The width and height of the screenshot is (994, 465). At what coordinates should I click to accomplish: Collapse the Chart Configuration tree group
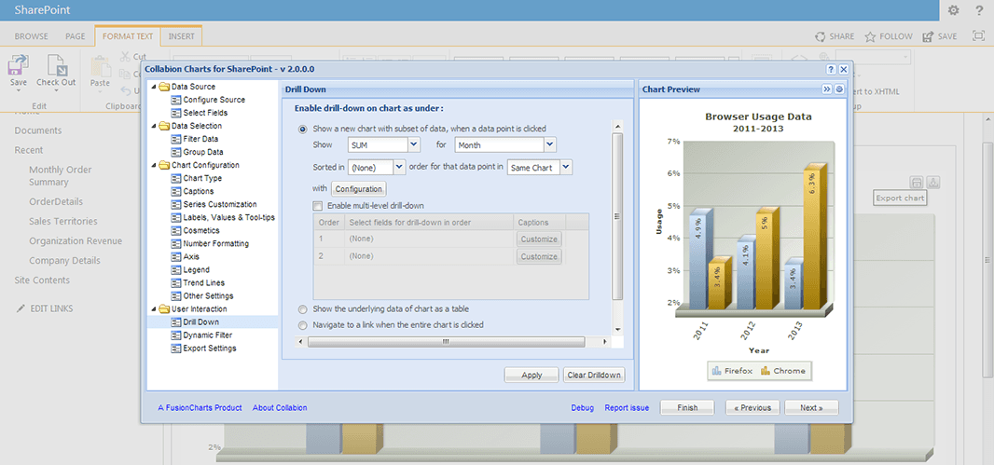coord(154,165)
